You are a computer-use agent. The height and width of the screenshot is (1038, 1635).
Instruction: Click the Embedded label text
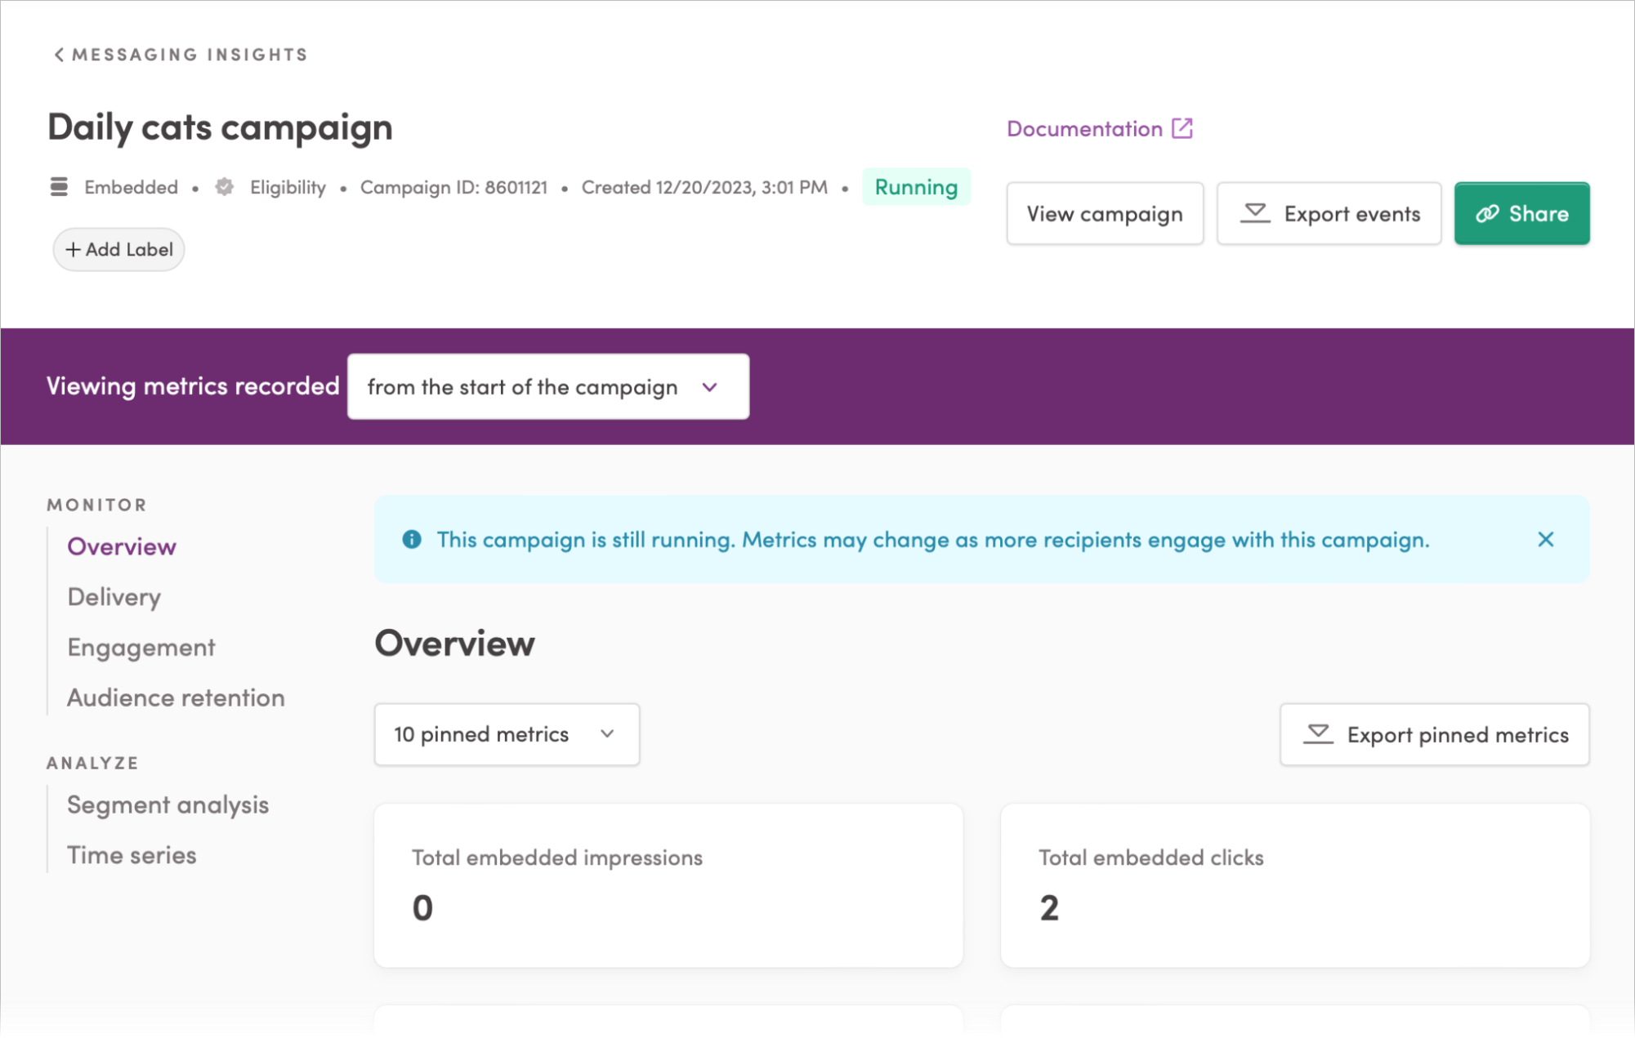tap(131, 187)
